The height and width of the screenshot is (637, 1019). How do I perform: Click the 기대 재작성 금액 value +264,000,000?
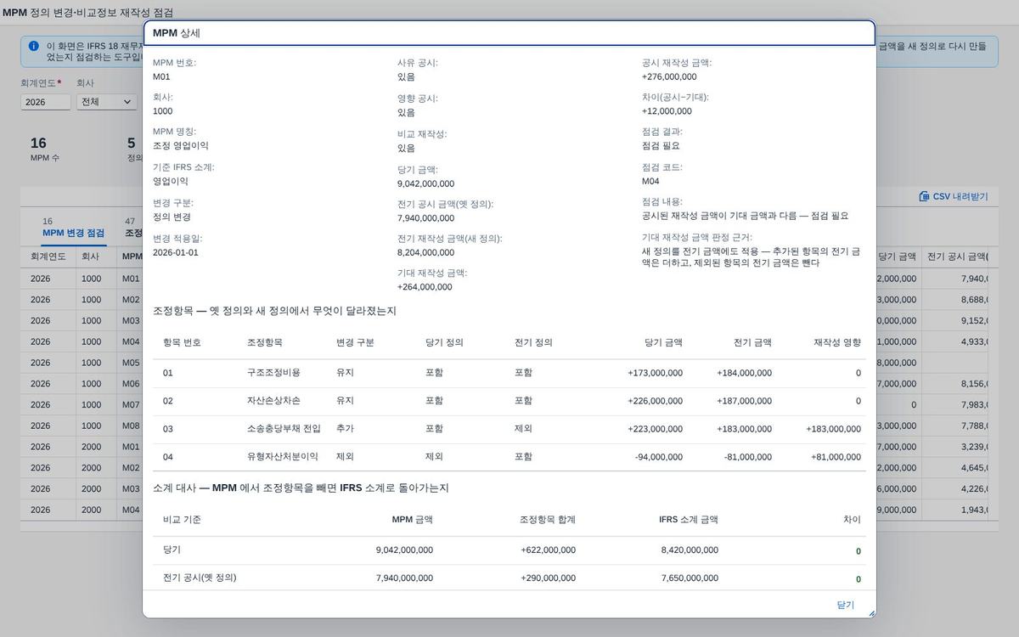point(425,287)
